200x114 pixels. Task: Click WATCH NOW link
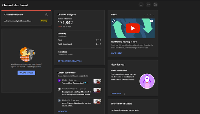click(116, 53)
